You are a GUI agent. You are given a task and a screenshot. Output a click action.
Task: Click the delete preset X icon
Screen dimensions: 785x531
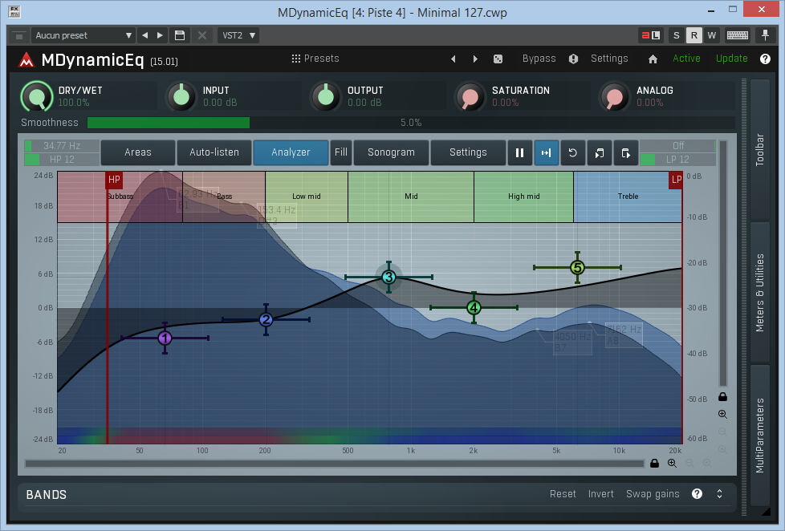click(x=201, y=35)
